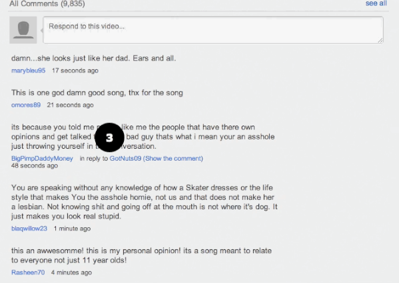
Task: Expand 'Show the comment' reply link
Action: pyautogui.click(x=173, y=158)
